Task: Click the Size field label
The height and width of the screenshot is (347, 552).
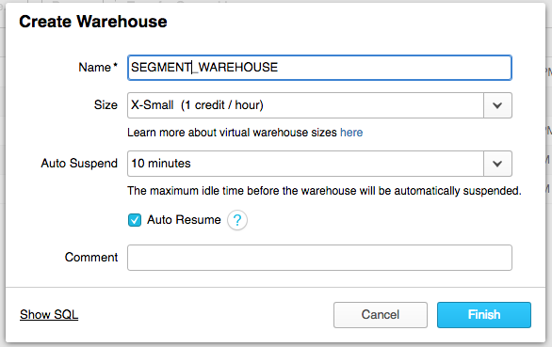Action: click(106, 104)
